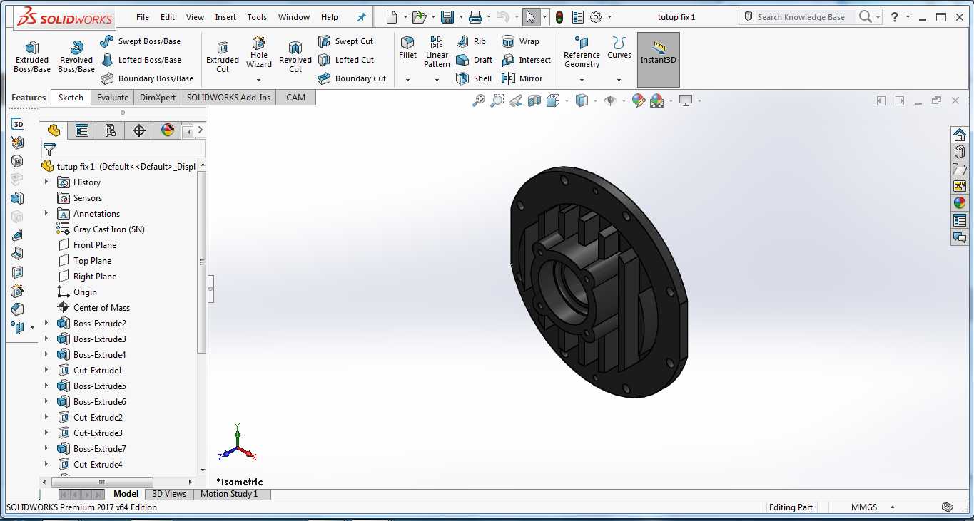This screenshot has height=521, width=974.
Task: Select the Extruded Cut tool
Action: pos(223,56)
